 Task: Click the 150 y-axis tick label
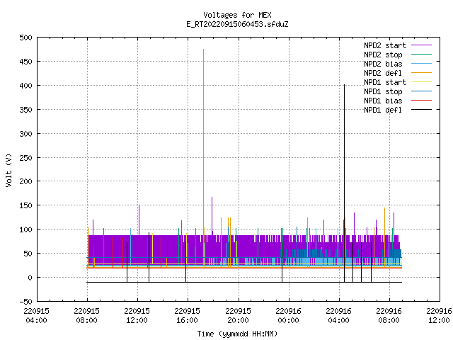click(25, 205)
